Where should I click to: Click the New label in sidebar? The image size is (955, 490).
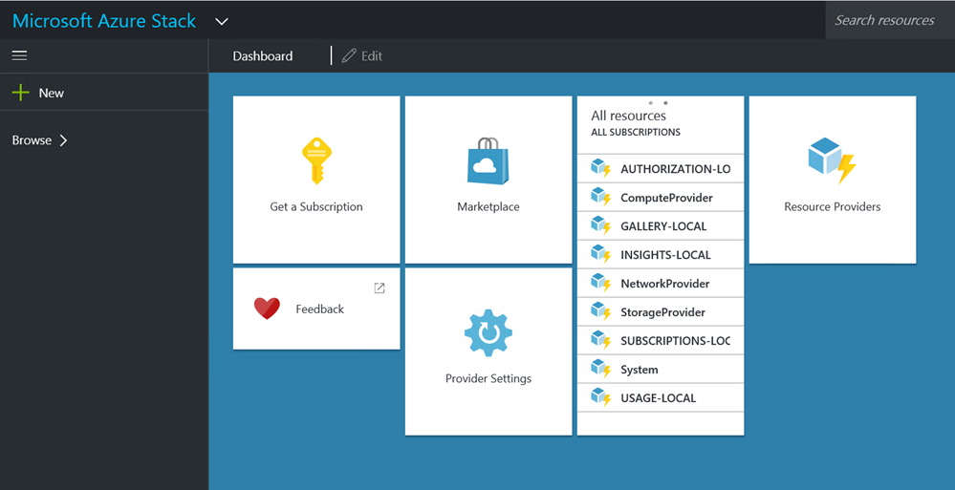(x=52, y=94)
